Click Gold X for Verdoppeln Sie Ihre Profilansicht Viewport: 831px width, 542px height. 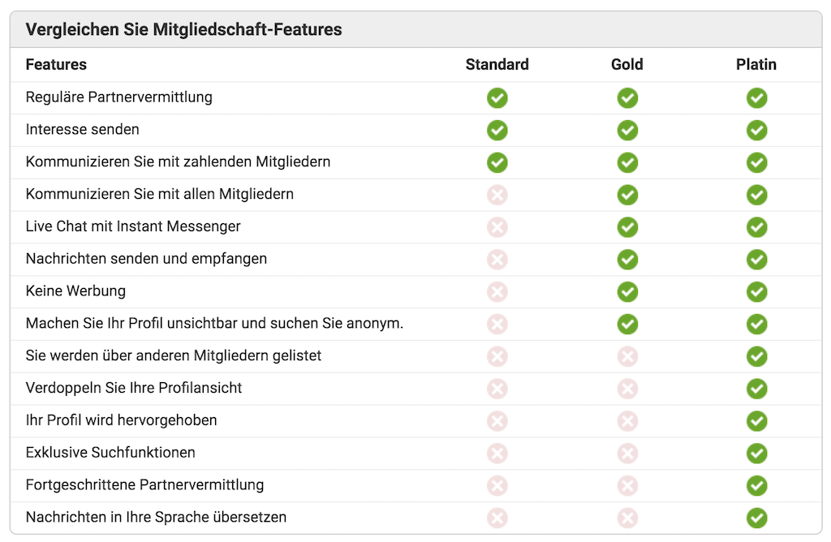pos(627,389)
